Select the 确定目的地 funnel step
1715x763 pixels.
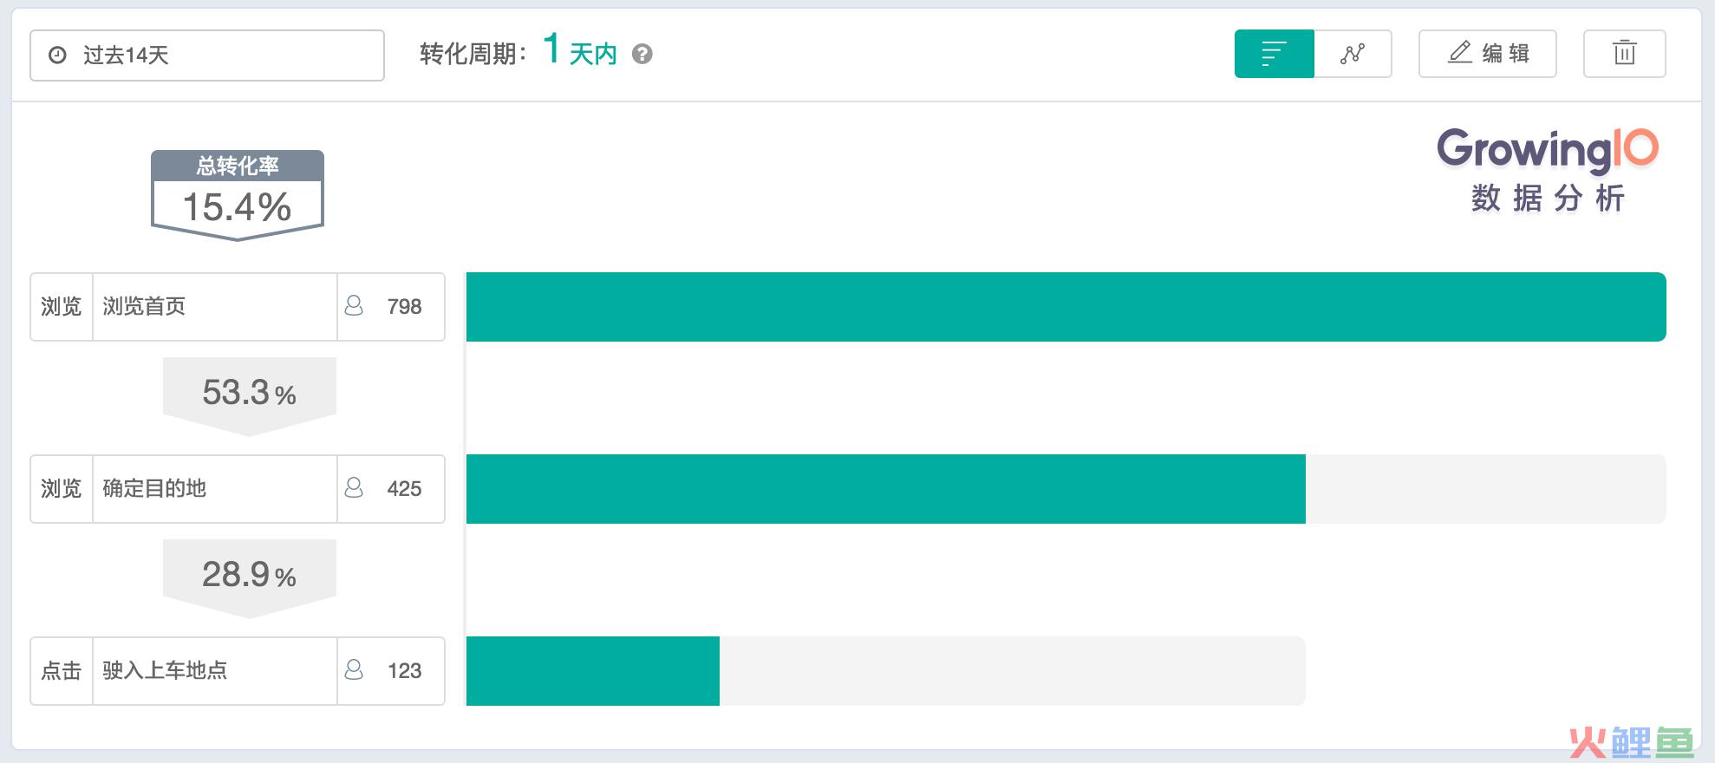click(x=238, y=489)
